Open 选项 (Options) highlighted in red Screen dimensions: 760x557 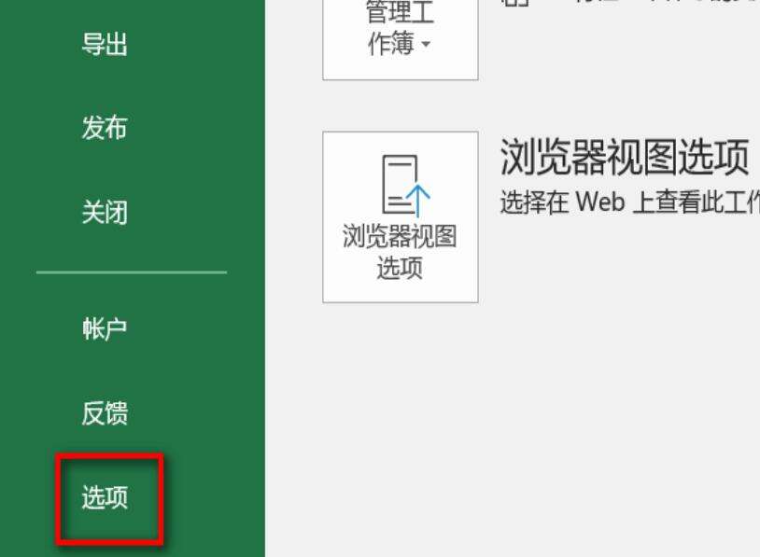pyautogui.click(x=105, y=497)
